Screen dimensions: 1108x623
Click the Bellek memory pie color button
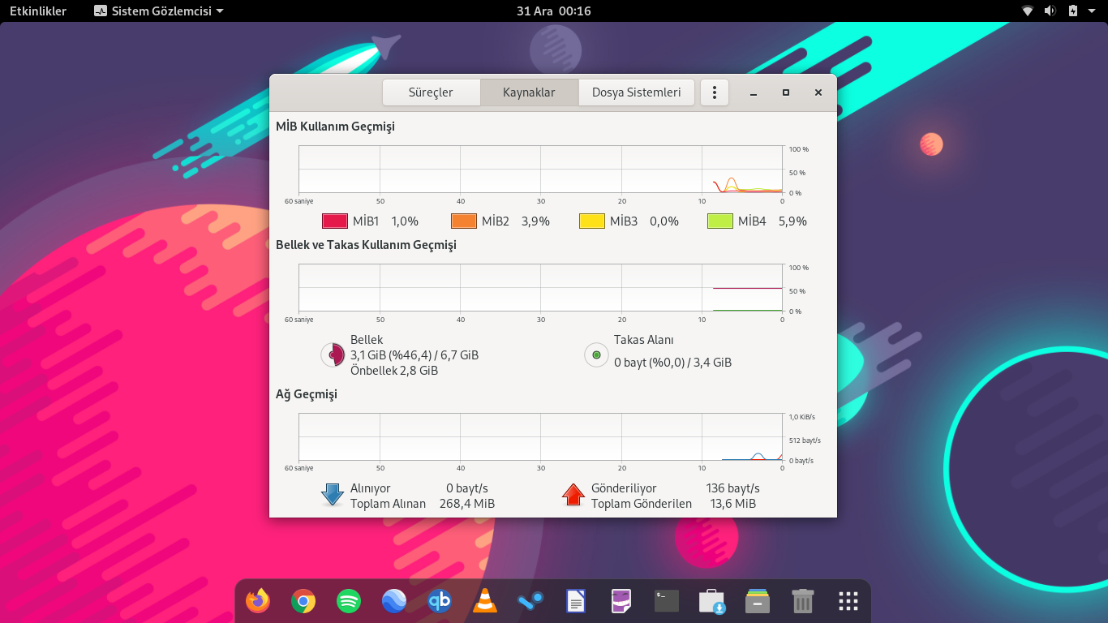point(333,354)
